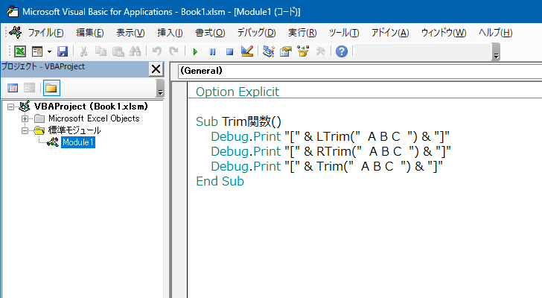Screen dimensions: 542x298
Task: Click the LTrim Debug.Print line
Action: 330,136
